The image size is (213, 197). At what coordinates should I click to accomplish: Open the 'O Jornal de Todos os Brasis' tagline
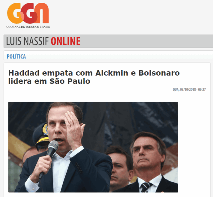point(28,27)
